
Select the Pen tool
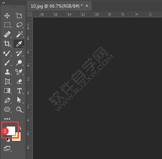point(7,100)
